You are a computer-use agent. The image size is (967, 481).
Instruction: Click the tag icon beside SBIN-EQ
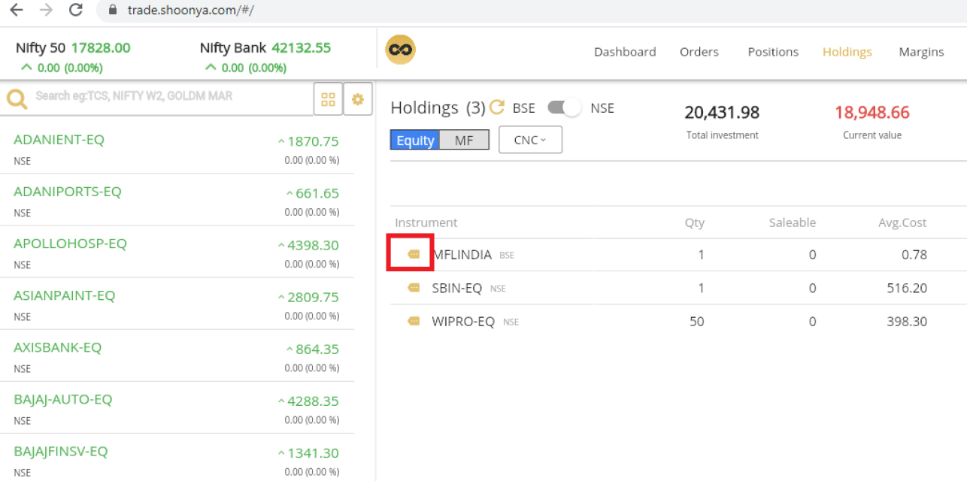click(414, 287)
